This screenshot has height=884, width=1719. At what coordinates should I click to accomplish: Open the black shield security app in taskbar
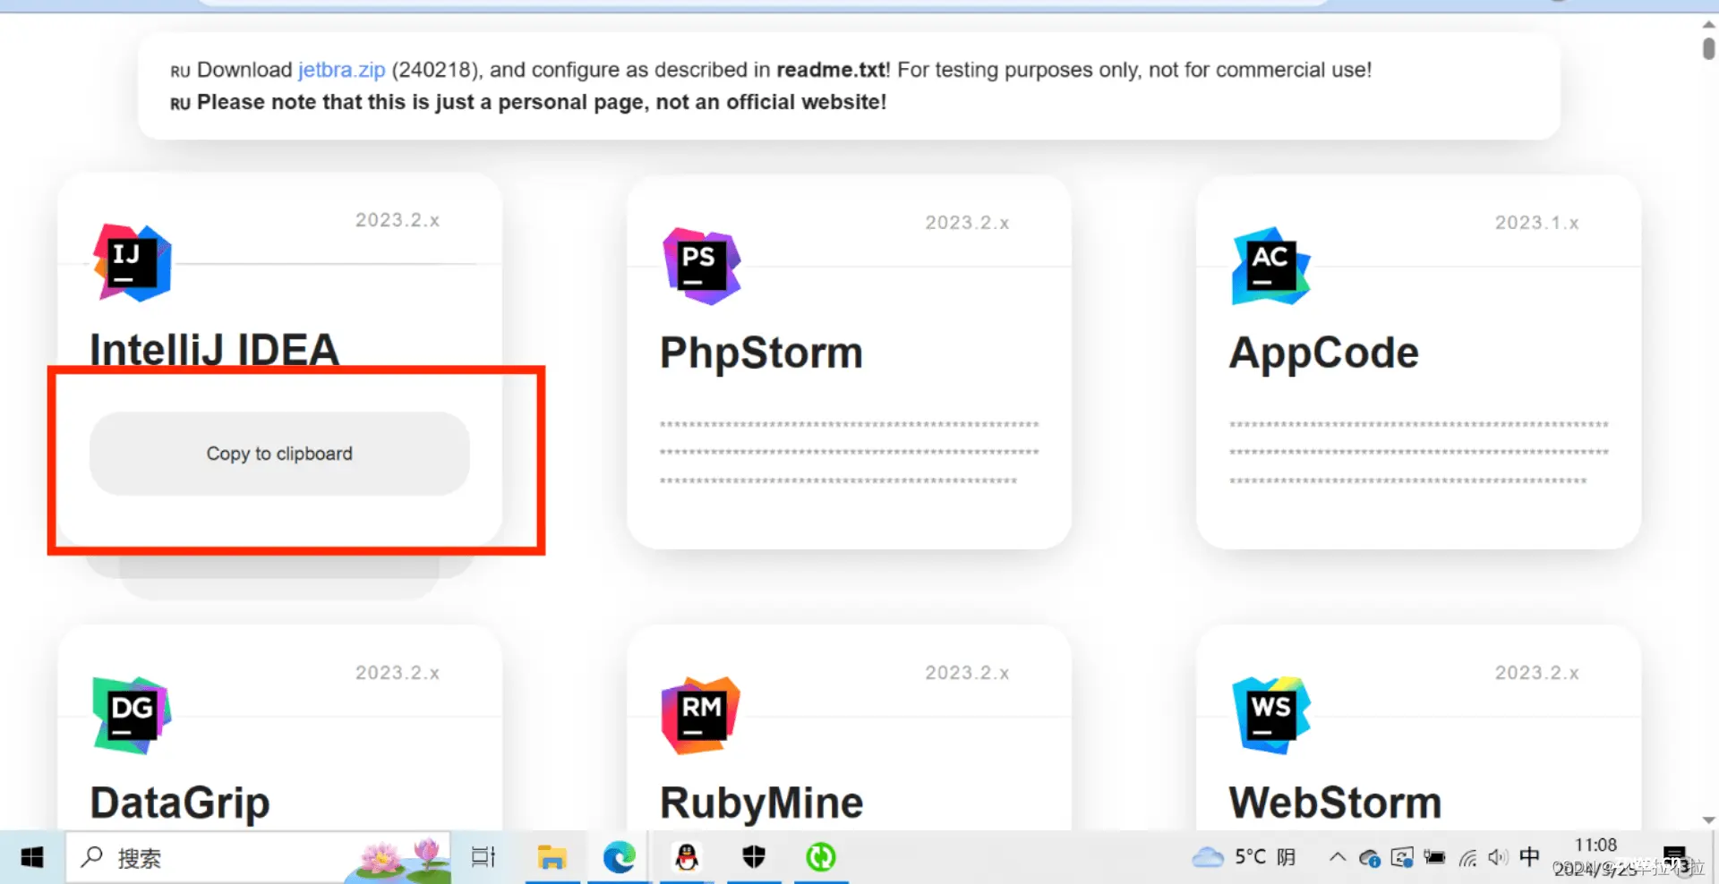[x=754, y=857]
